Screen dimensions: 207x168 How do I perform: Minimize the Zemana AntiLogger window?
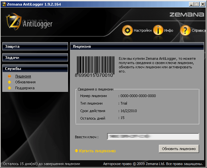pos(191,4)
